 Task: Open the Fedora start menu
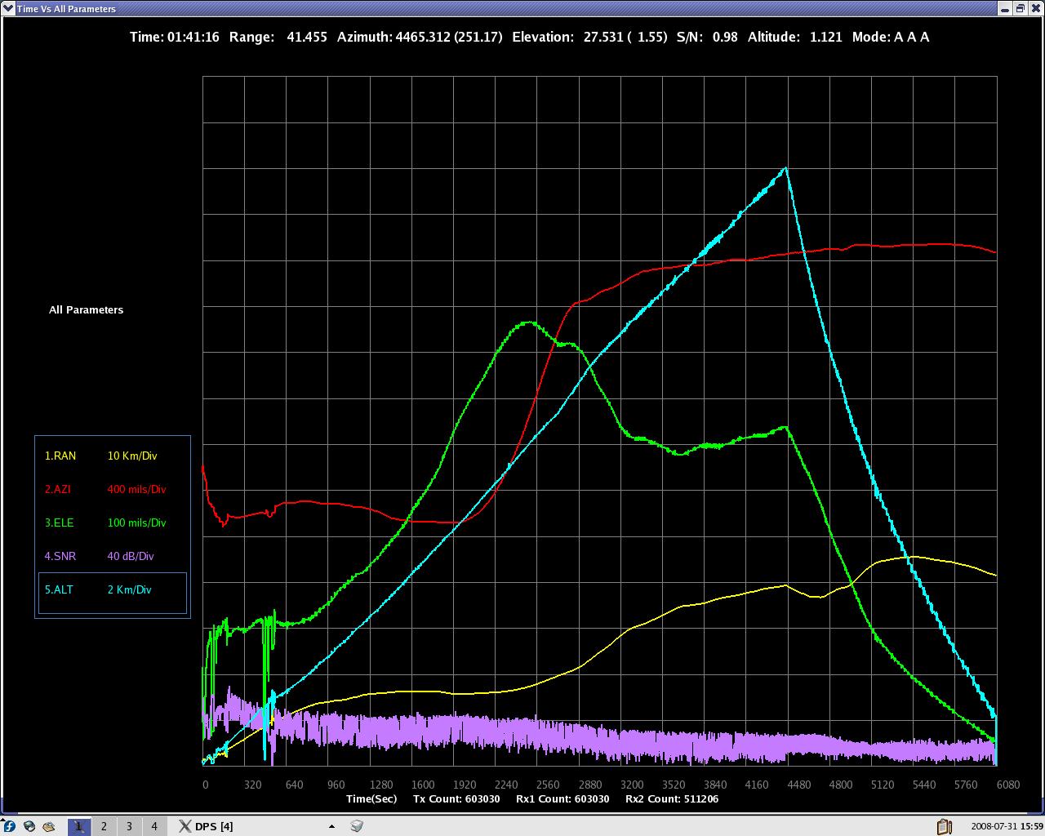coord(9,826)
